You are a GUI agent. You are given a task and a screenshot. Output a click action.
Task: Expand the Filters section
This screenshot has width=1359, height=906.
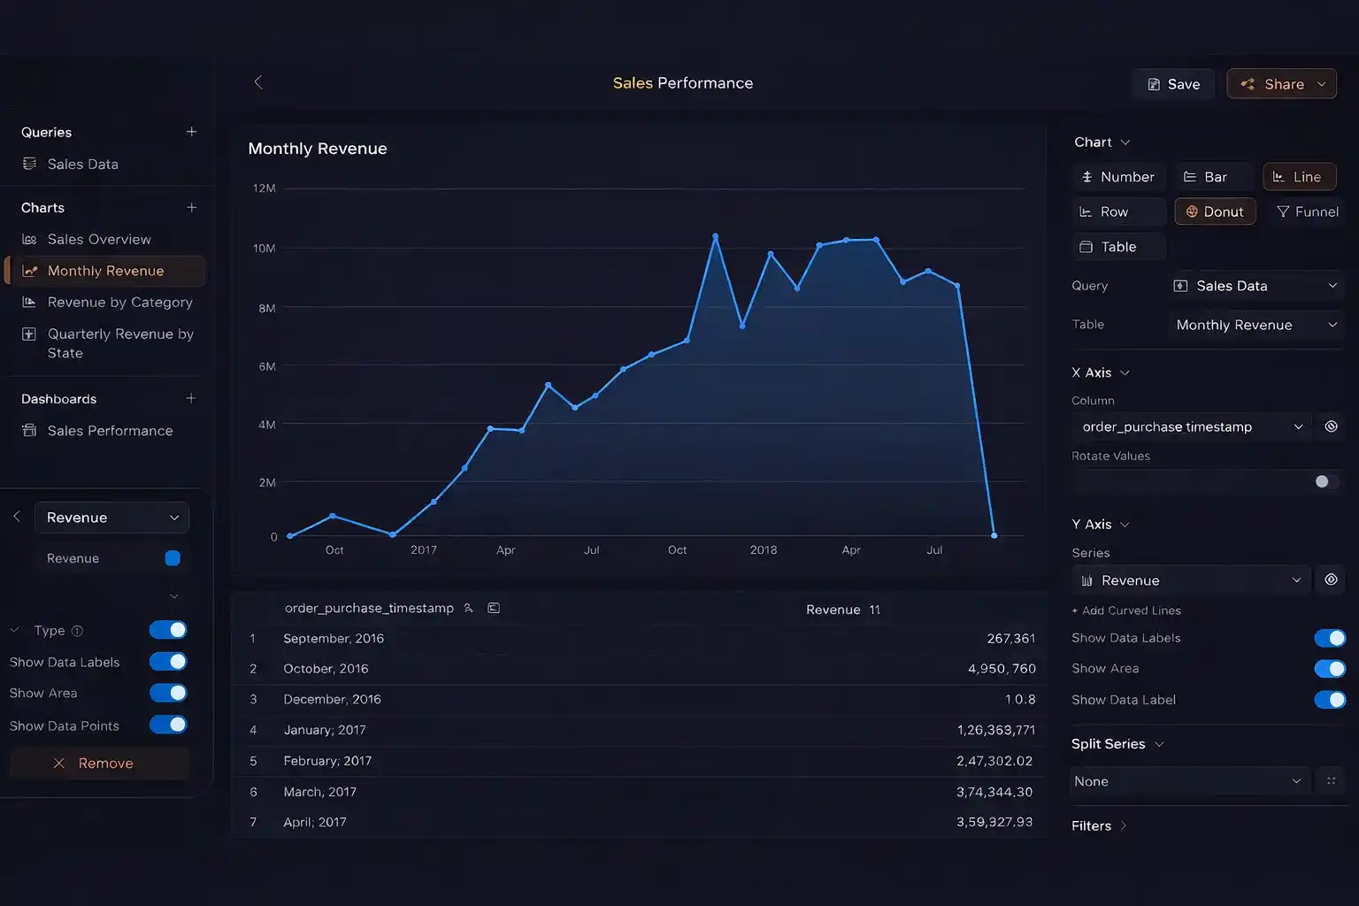(x=1124, y=825)
